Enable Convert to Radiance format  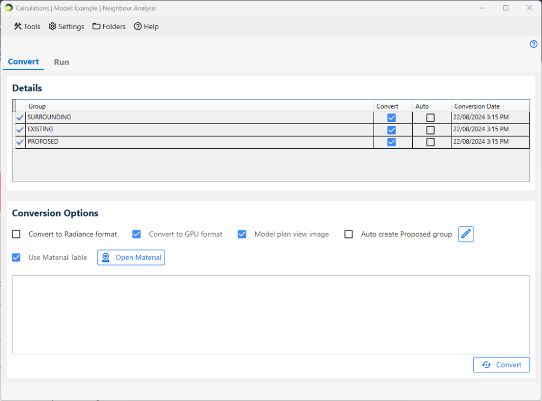pyautogui.click(x=16, y=234)
